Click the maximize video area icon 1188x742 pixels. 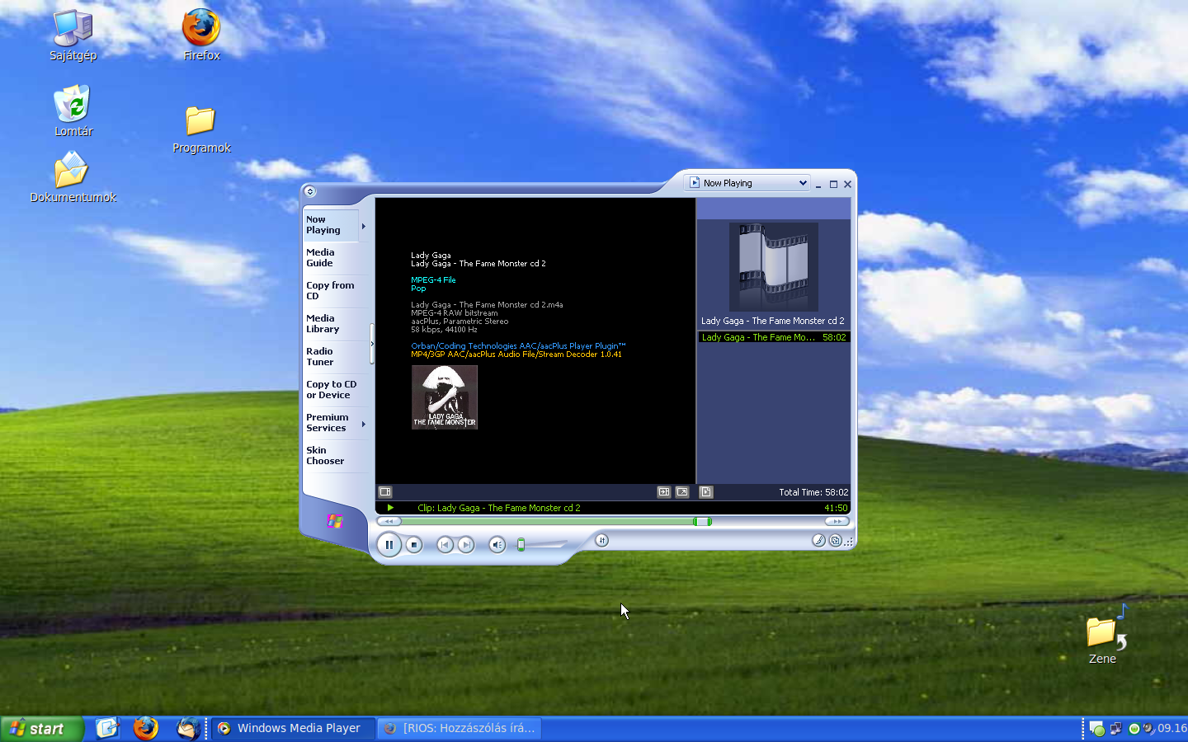[x=664, y=492]
